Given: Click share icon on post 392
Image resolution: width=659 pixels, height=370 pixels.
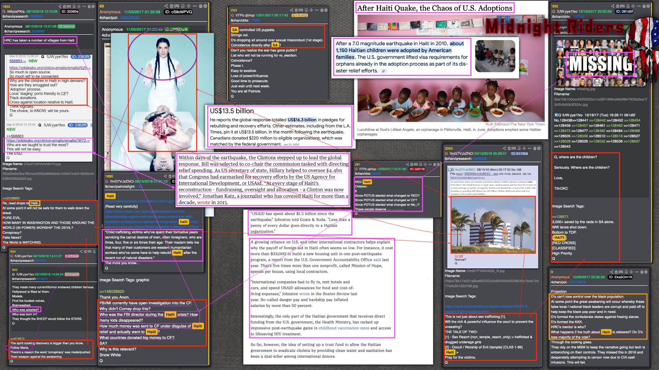Looking at the screenshot, I should [x=613, y=6].
